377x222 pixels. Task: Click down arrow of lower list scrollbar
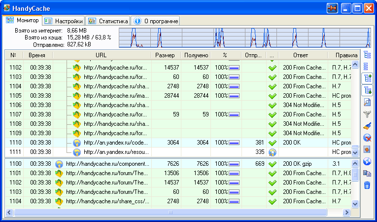[x=355, y=204]
